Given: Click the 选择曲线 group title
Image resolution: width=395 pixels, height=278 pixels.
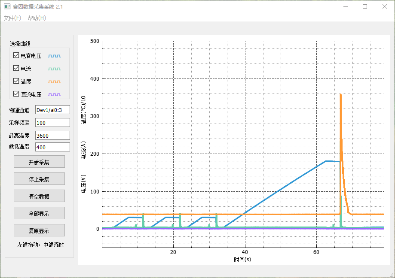Looking at the screenshot, I should tap(20, 44).
